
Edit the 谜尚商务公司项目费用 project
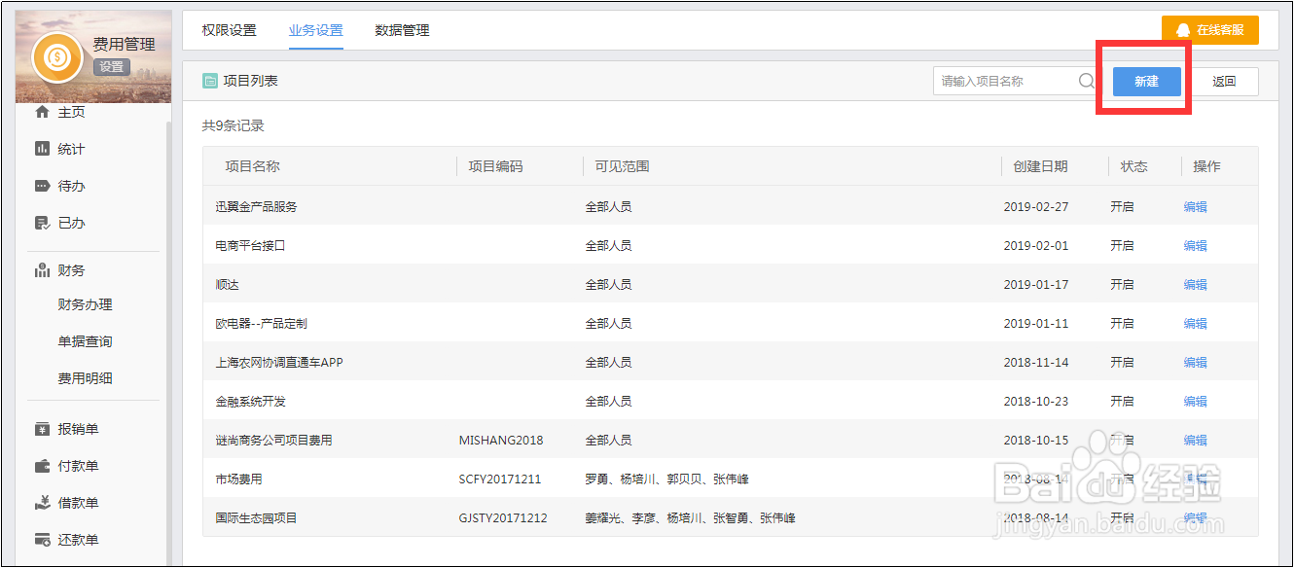pyautogui.click(x=1195, y=441)
